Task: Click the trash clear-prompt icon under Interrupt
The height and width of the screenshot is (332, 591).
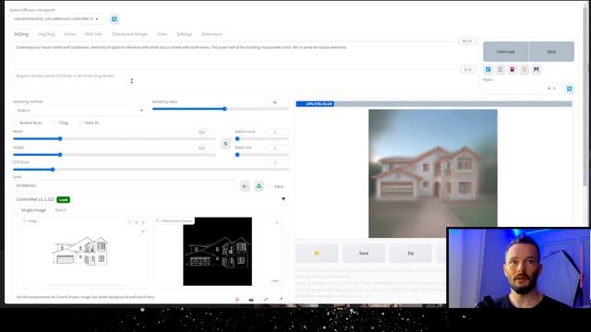Action: click(501, 69)
